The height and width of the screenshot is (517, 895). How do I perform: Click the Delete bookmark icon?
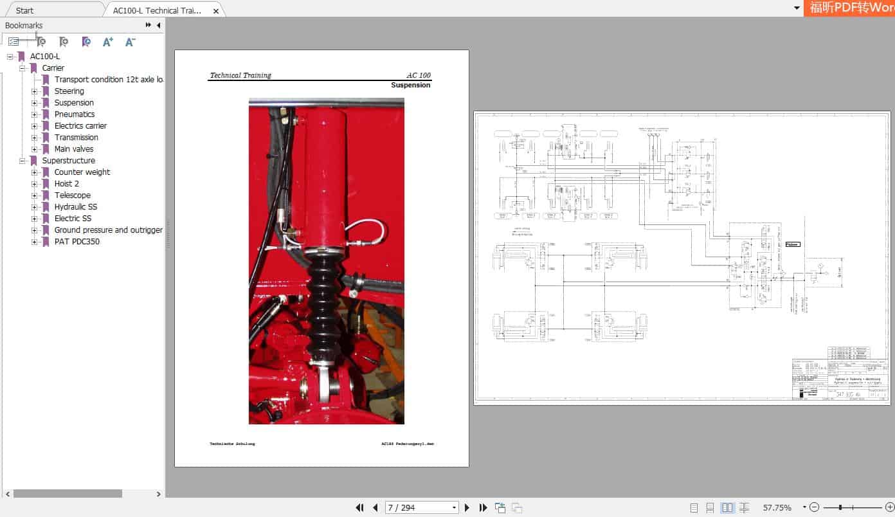click(41, 42)
